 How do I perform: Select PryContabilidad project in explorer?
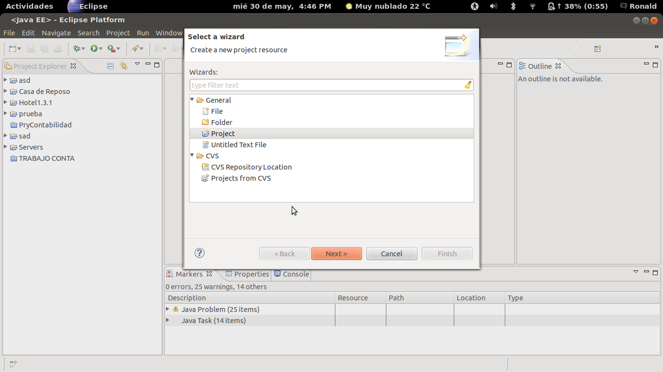pyautogui.click(x=45, y=125)
